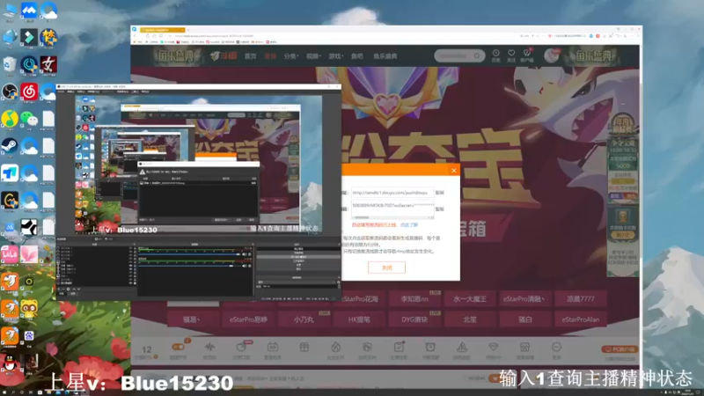Copy the stream key with 复制
Image resolution: width=704 pixels, height=396 pixels.
[439, 209]
